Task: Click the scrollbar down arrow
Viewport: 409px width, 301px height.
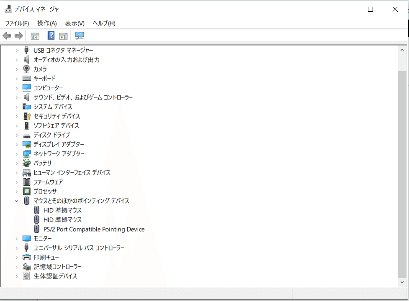Action: pos(402,282)
